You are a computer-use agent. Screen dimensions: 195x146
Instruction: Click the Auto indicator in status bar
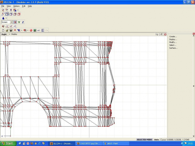coord(156,139)
